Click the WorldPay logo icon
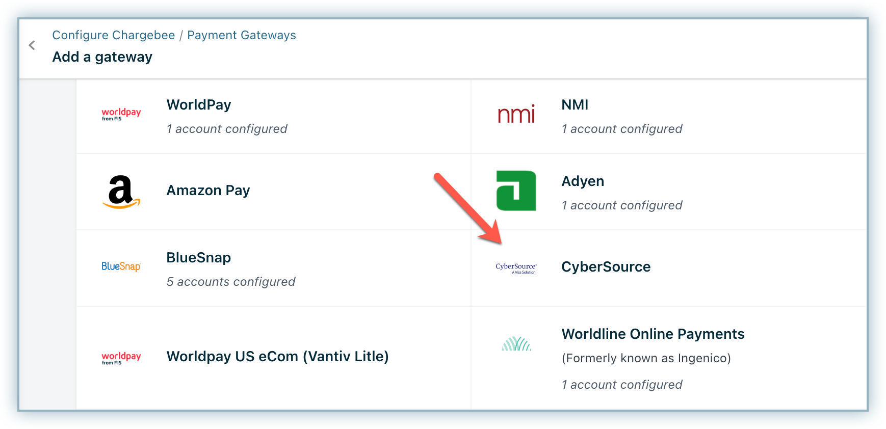Viewport: 886px width, 429px height. 121,114
